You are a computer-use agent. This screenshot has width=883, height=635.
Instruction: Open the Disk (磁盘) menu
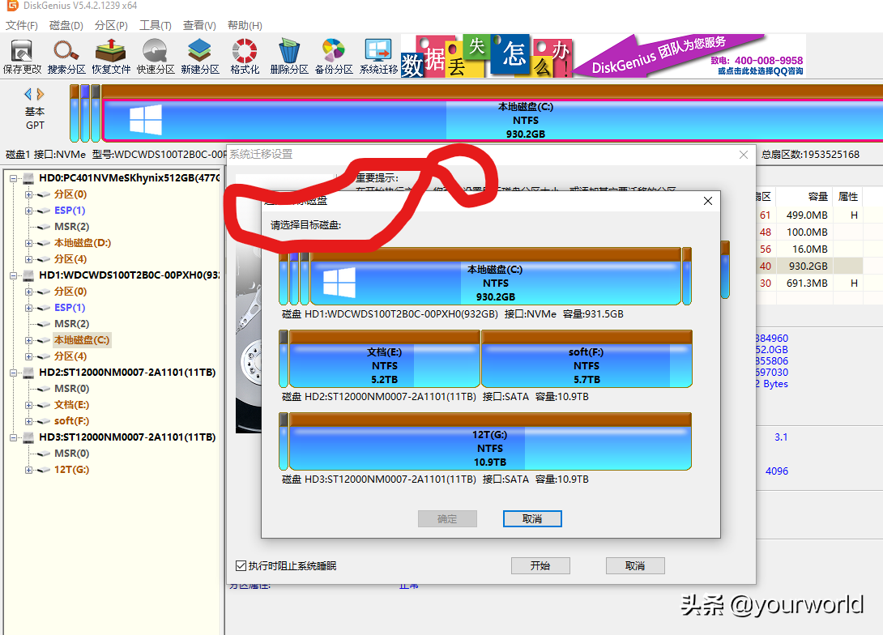click(x=66, y=25)
